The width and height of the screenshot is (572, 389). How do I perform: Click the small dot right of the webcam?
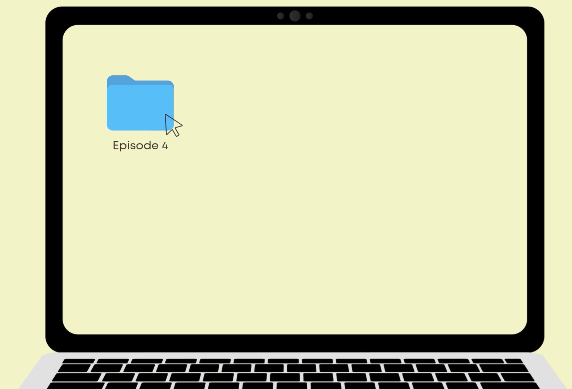[x=309, y=16]
